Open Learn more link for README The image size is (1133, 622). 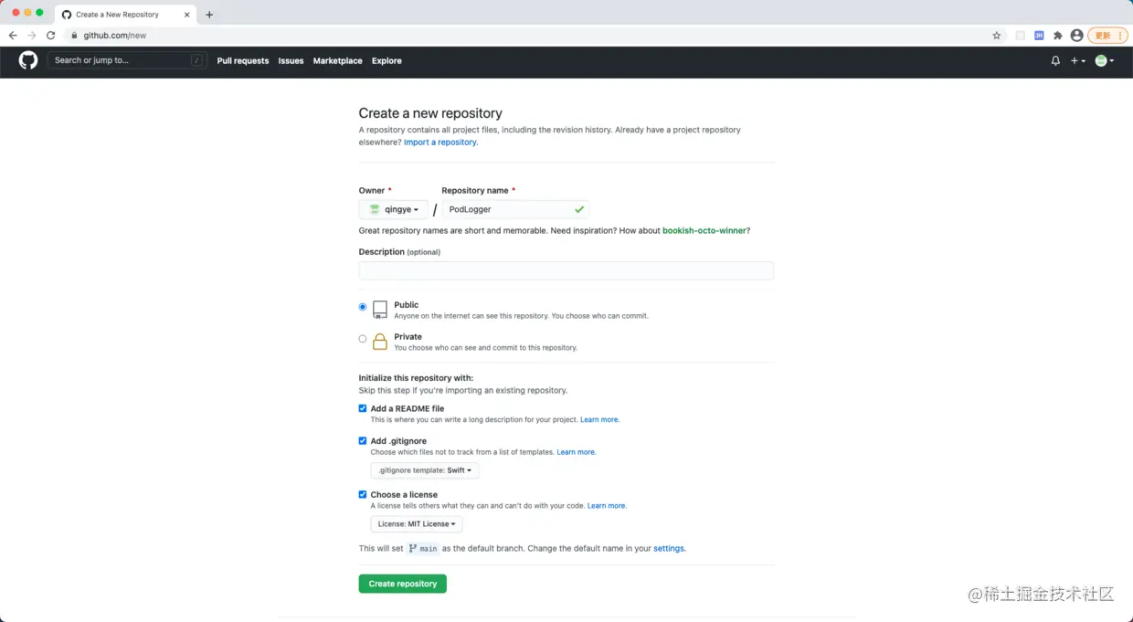pos(599,420)
